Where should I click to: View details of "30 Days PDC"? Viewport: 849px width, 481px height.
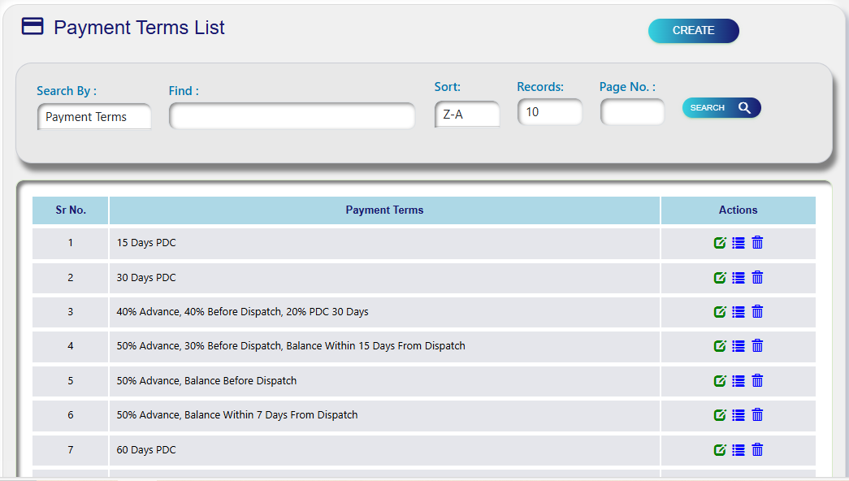click(738, 277)
